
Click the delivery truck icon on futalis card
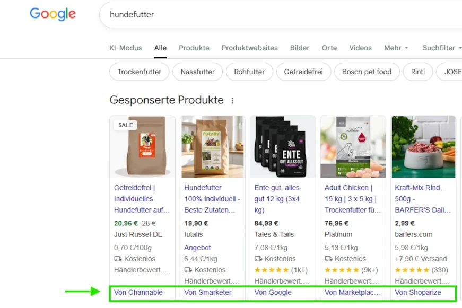point(188,270)
